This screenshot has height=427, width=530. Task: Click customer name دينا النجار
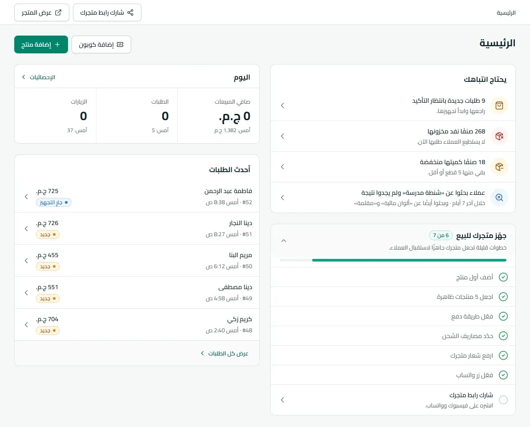pos(241,223)
